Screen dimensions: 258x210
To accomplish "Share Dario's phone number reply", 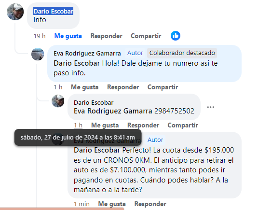I will pyautogui.click(x=183, y=126).
